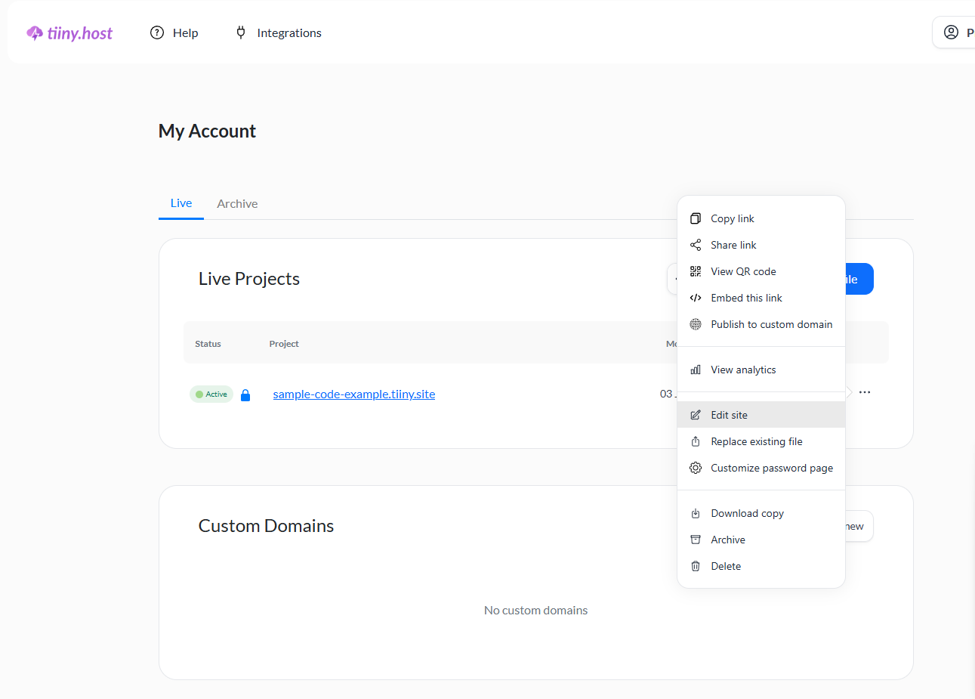Select the Live tab
This screenshot has width=975, height=699.
[x=181, y=203]
